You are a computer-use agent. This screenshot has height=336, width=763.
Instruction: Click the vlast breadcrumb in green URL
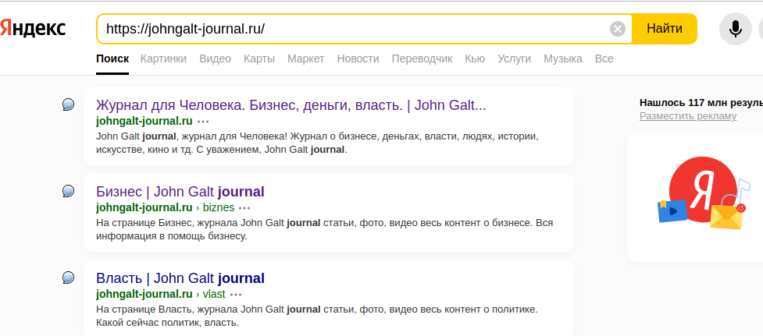[x=214, y=294]
